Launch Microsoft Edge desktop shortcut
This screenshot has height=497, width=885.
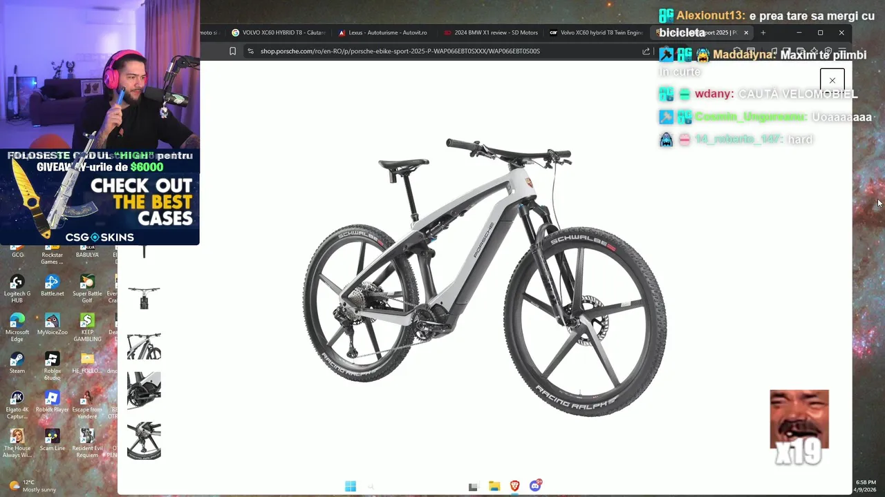[17, 327]
